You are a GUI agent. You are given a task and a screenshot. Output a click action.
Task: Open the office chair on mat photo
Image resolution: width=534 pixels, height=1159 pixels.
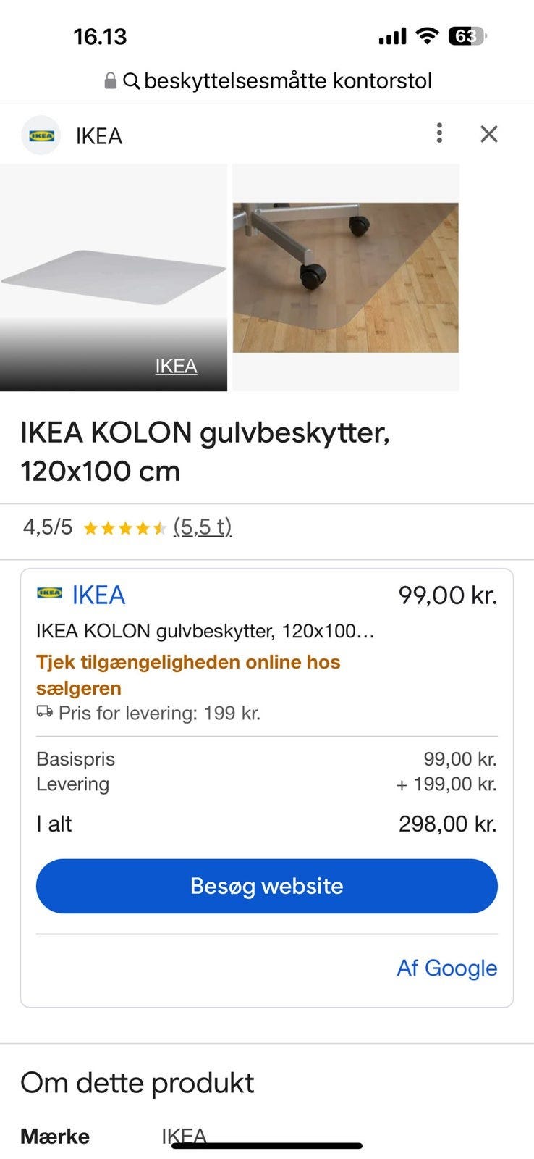(x=346, y=277)
